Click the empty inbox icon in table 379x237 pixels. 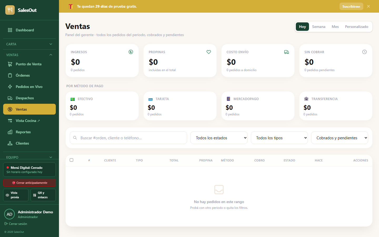219,189
